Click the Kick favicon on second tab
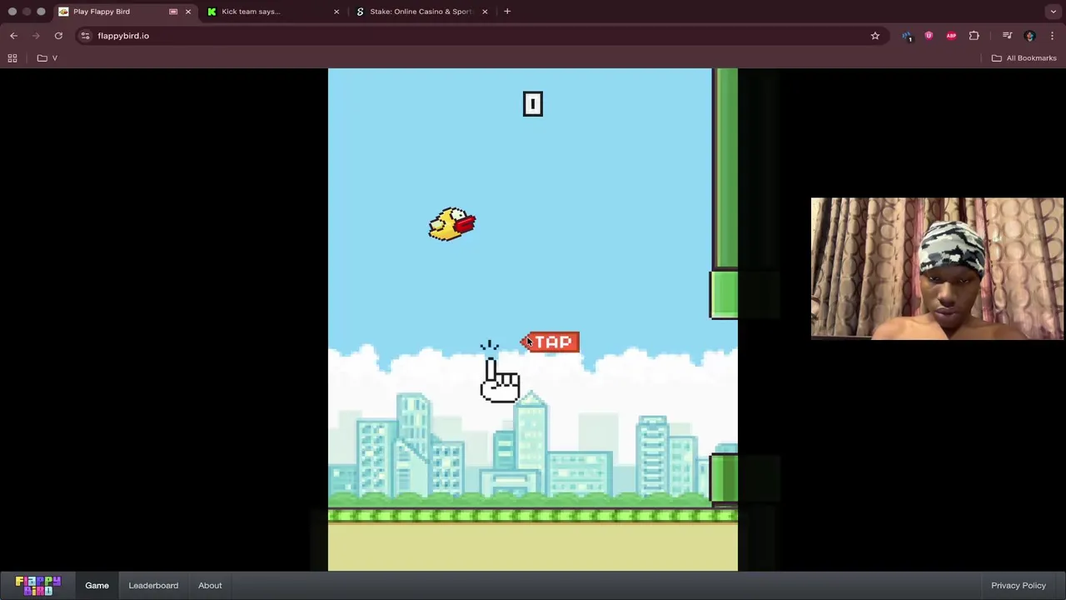Screen dimensions: 1066x600 [212, 12]
